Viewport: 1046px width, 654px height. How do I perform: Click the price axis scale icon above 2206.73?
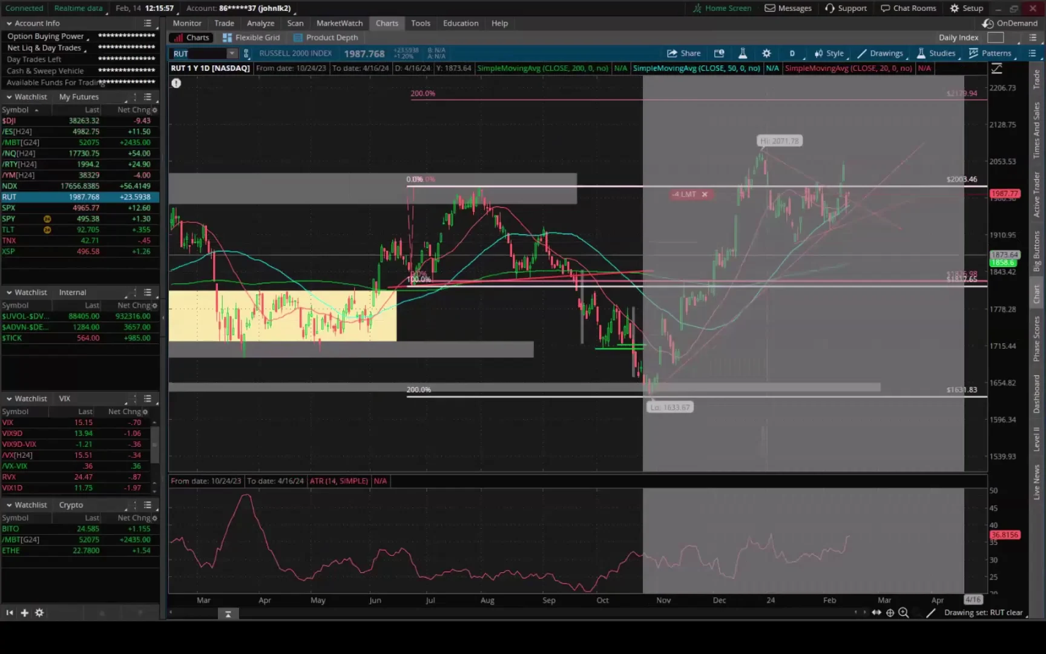pyautogui.click(x=997, y=70)
